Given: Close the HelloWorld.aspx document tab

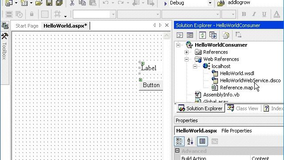Looking at the screenshot, I should 167,25.
